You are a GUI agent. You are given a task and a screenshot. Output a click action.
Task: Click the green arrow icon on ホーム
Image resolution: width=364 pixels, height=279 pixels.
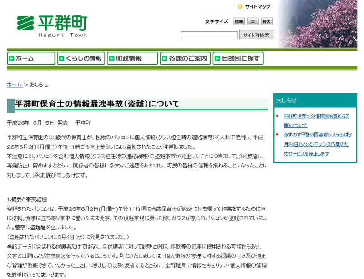(11, 58)
